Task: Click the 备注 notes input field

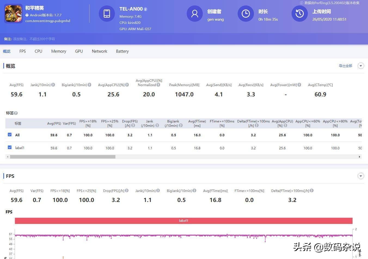Action: tap(34, 39)
